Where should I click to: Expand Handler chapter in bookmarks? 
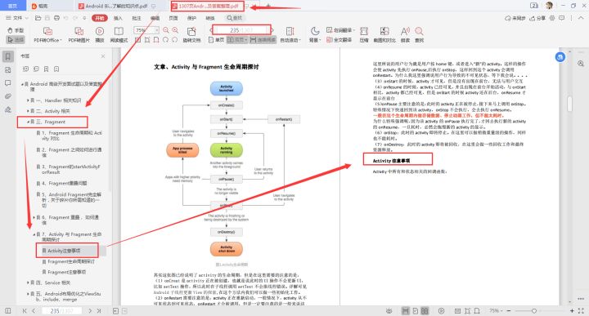coord(28,100)
